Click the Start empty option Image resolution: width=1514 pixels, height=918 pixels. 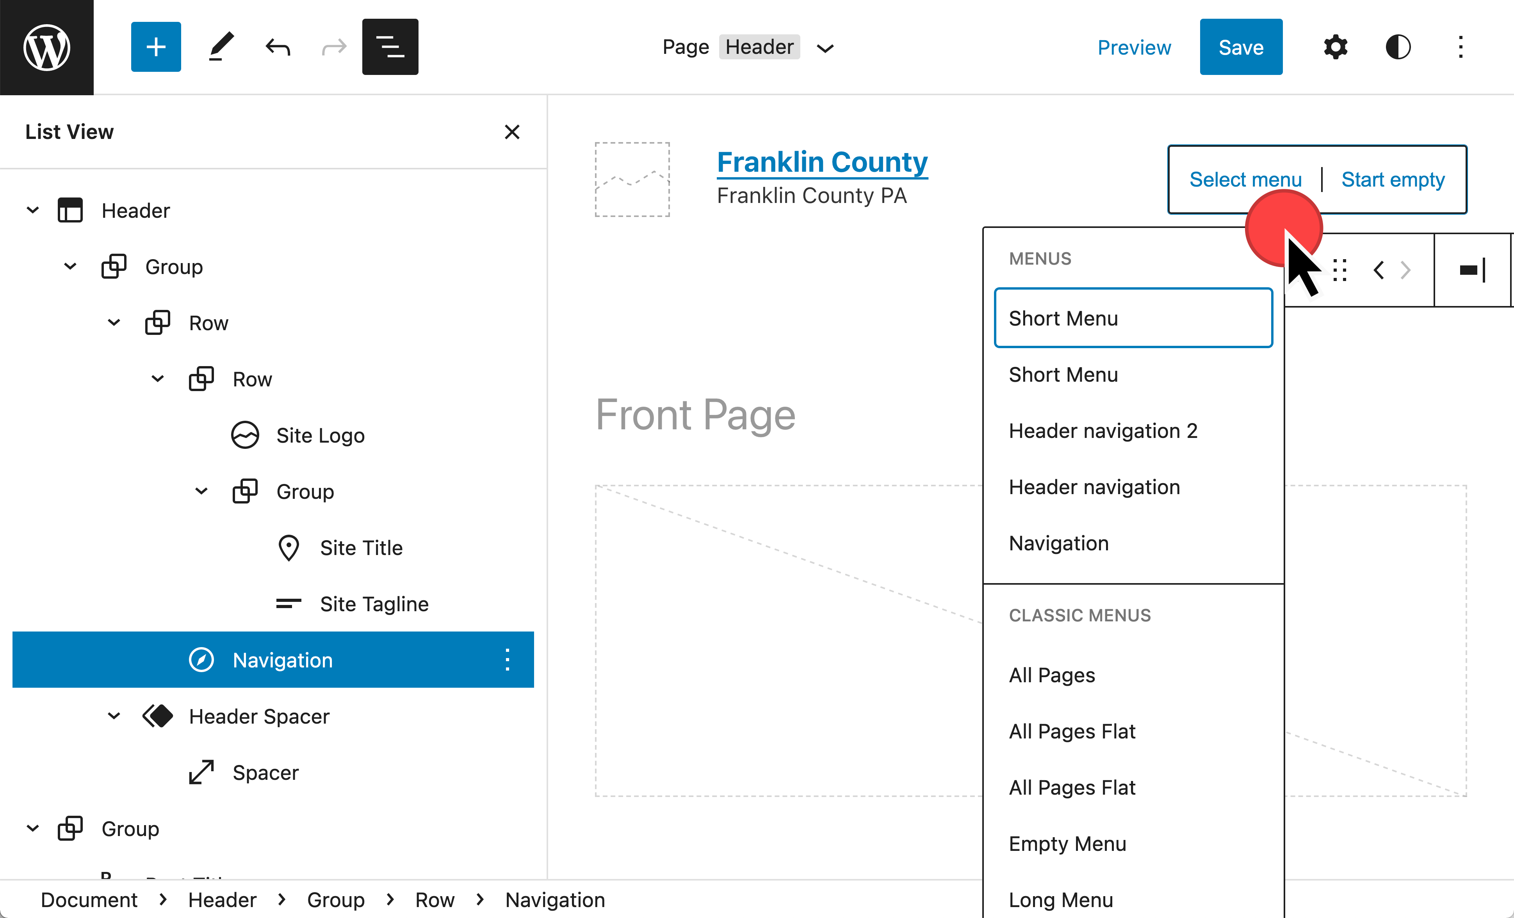1393,180
